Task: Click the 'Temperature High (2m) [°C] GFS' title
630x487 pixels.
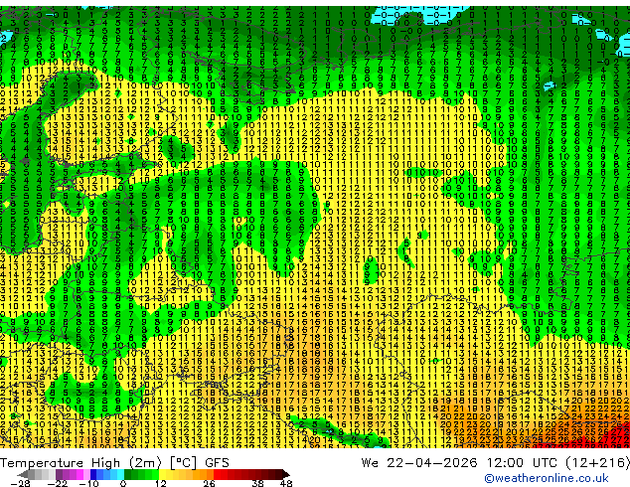Action: (114, 463)
